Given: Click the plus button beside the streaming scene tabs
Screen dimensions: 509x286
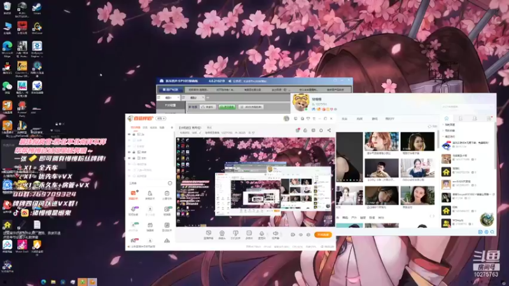Looking at the screenshot, I should pos(172,128).
